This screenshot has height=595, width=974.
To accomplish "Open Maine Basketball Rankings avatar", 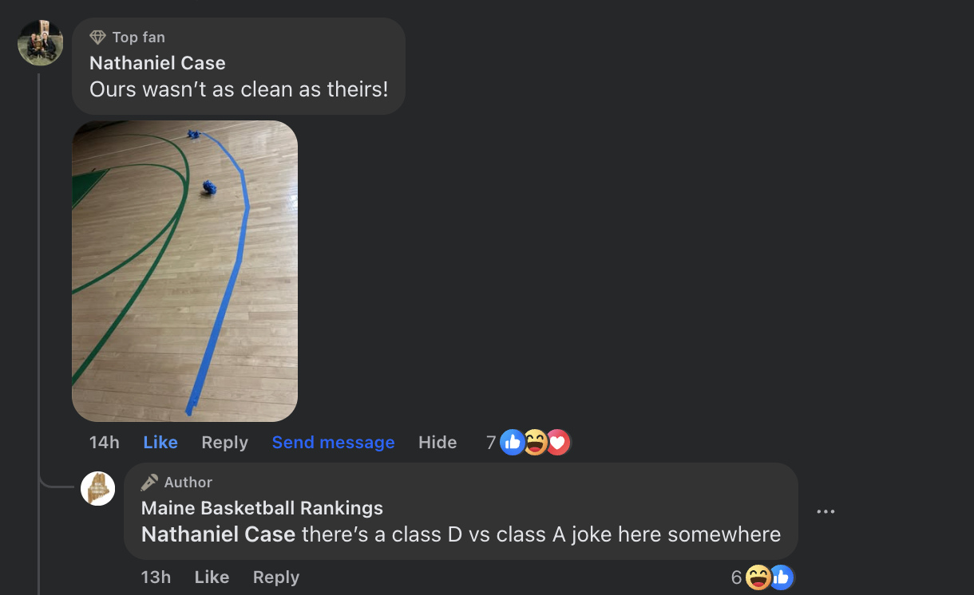I will [97, 488].
